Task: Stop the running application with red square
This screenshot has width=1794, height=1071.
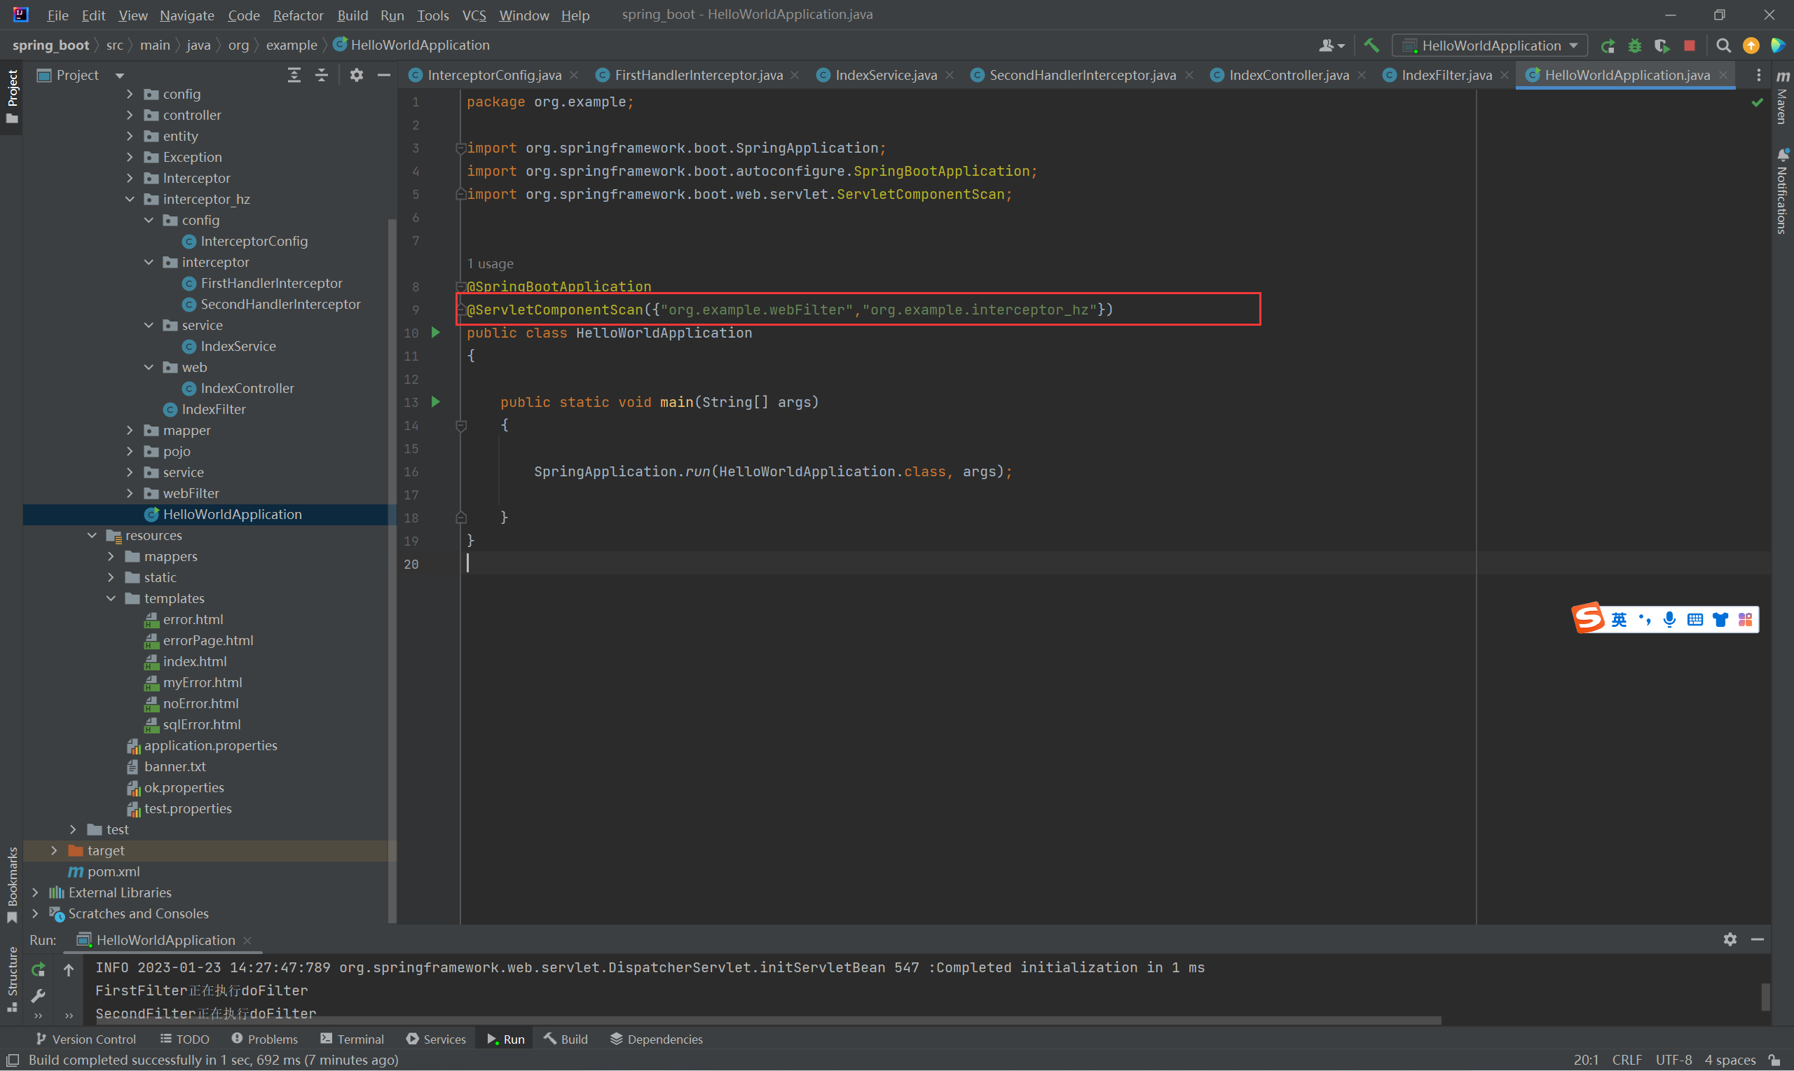Action: click(1690, 46)
